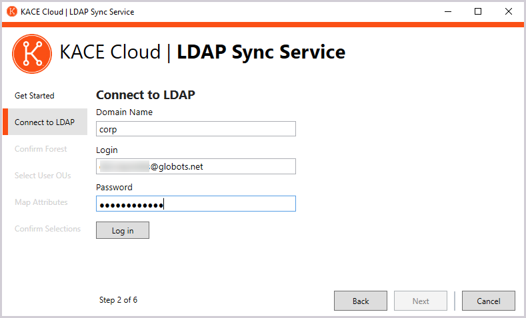
Task: Open the Confirm Forest step
Action: pyautogui.click(x=41, y=149)
